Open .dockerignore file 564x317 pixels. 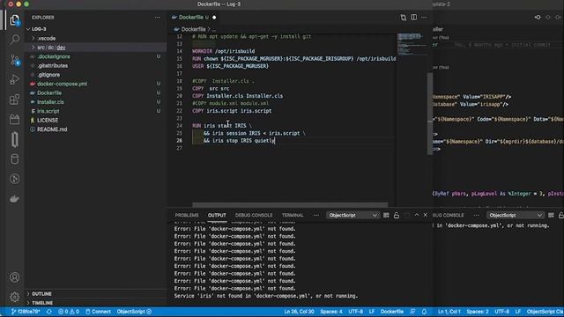click(x=54, y=56)
